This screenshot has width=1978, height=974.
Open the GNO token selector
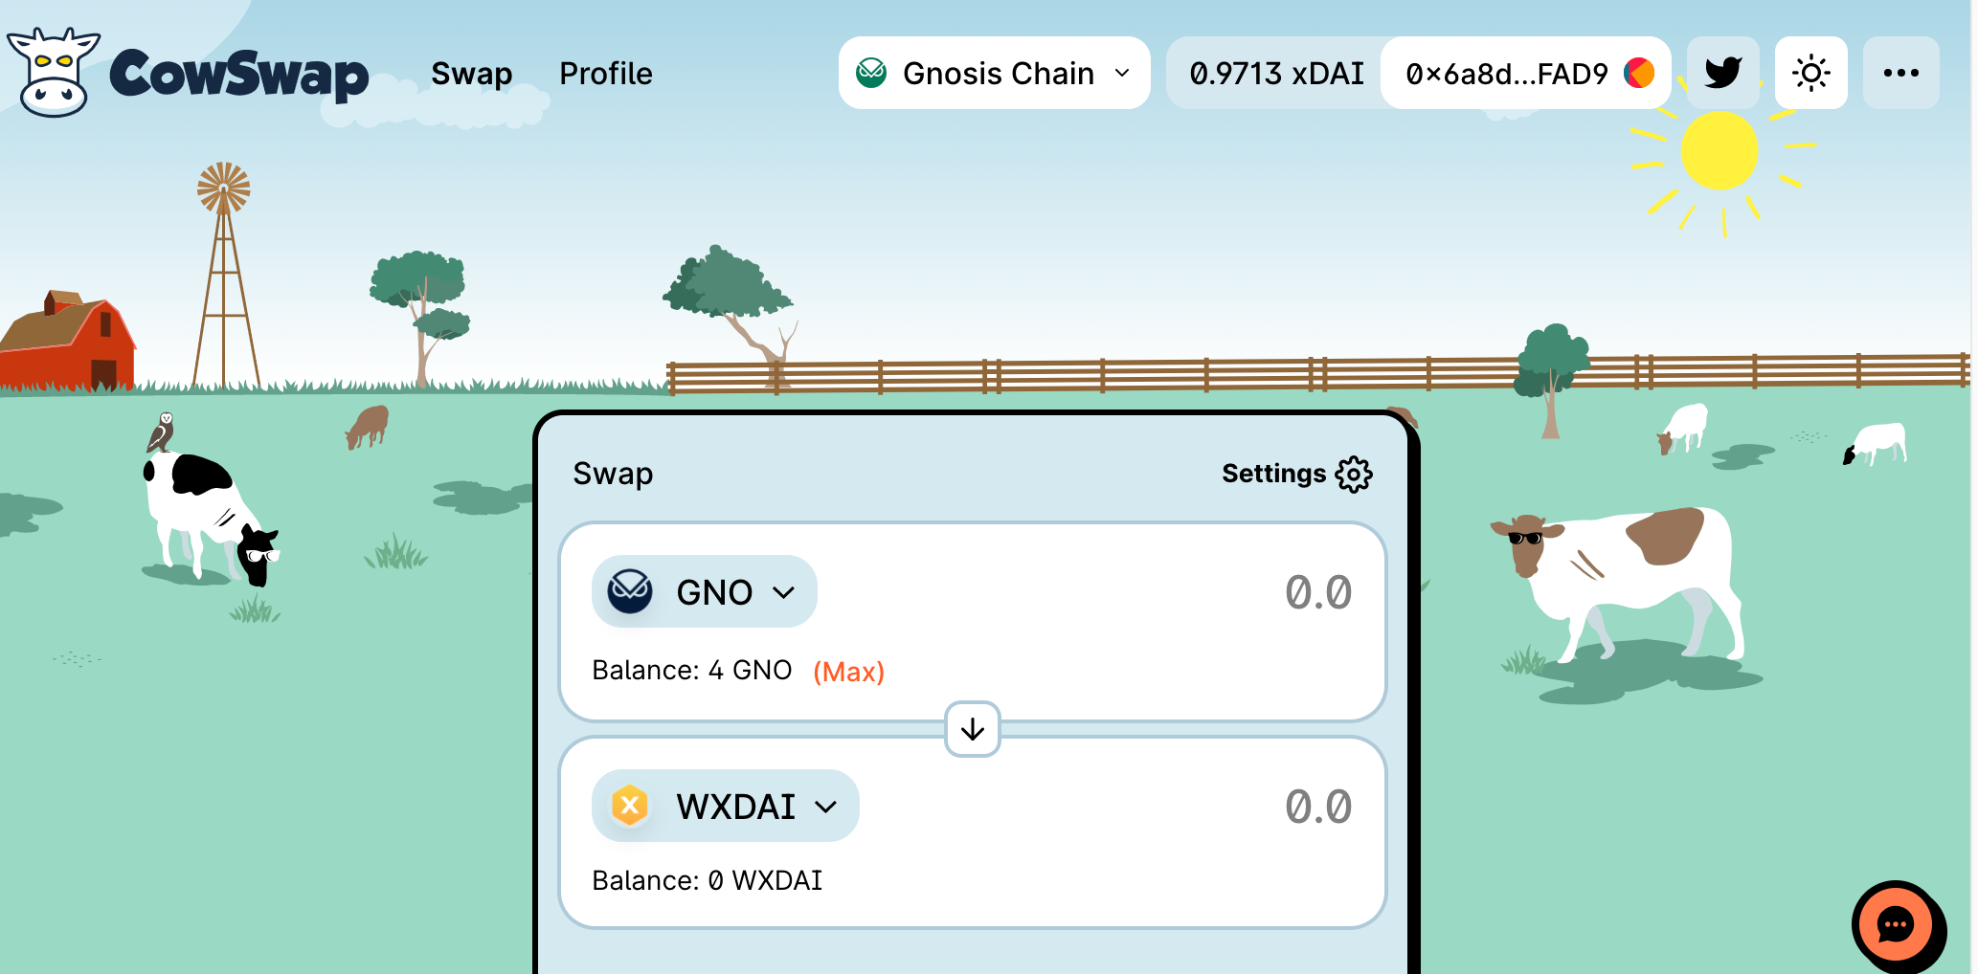pos(705,591)
